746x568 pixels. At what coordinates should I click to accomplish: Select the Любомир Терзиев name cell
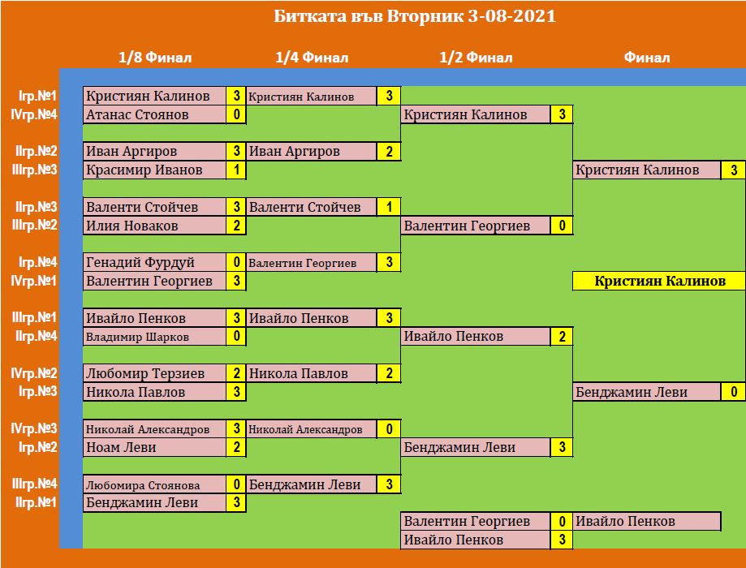click(154, 373)
